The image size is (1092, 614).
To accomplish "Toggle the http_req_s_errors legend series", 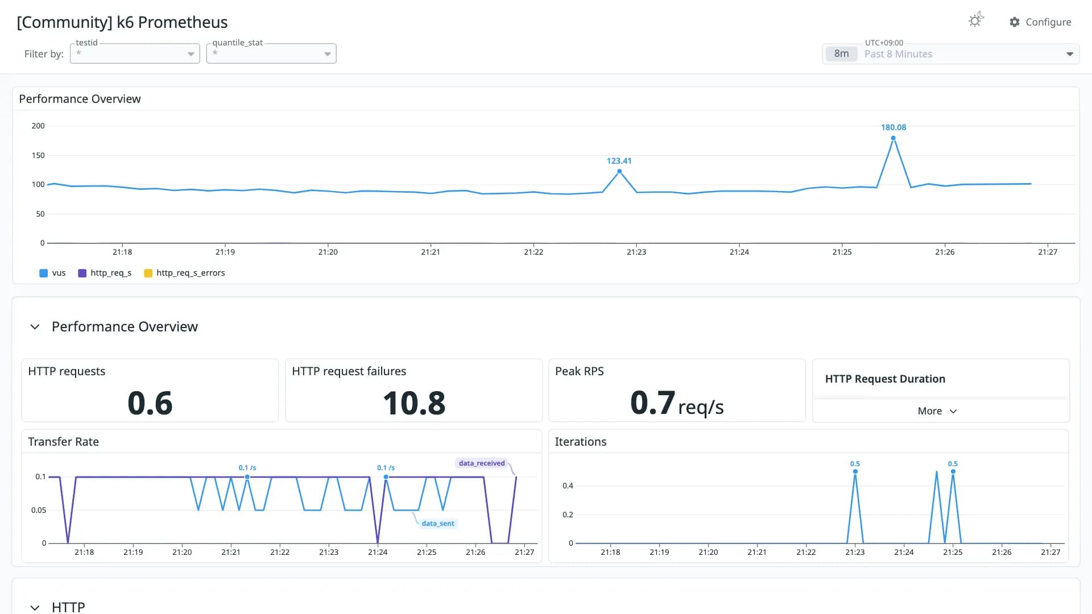I will pos(185,273).
